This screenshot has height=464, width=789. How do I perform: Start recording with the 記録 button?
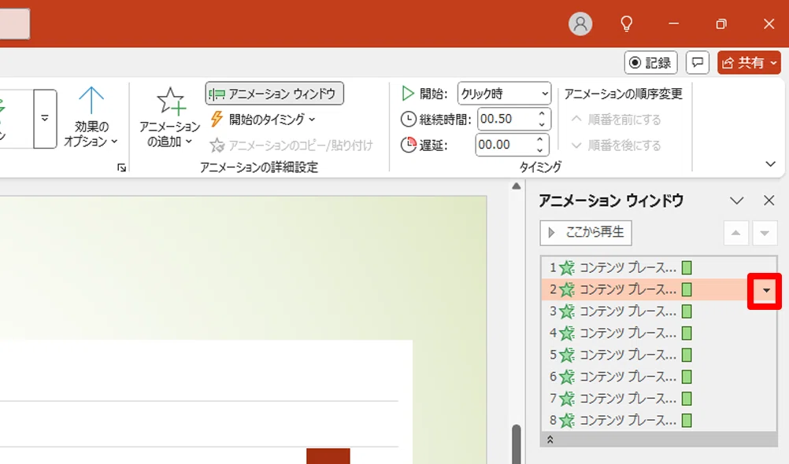[650, 62]
